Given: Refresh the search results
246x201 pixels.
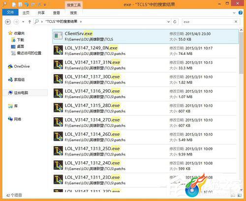Looking at the screenshot, I should 175,22.
